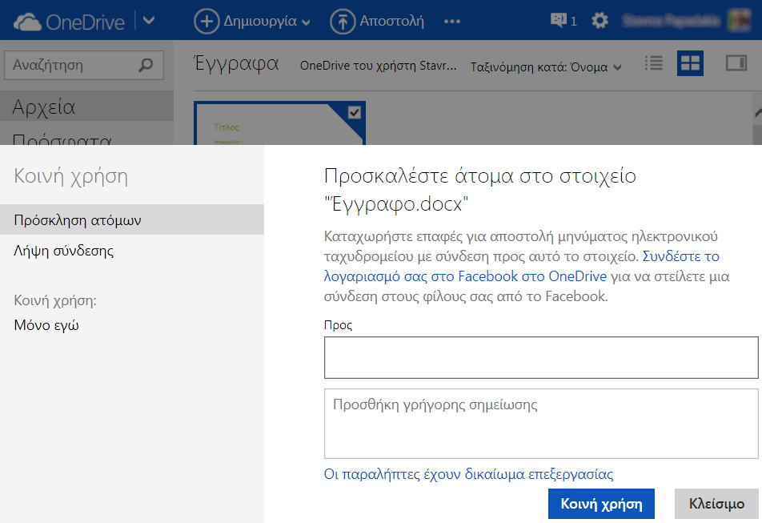Click the Κοινή χρήση share button
Viewport: 762px width, 523px height.
point(601,504)
